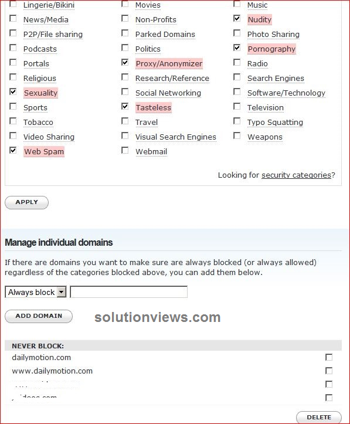Uncheck the Tasteless category
This screenshot has width=350, height=424.
(x=125, y=106)
